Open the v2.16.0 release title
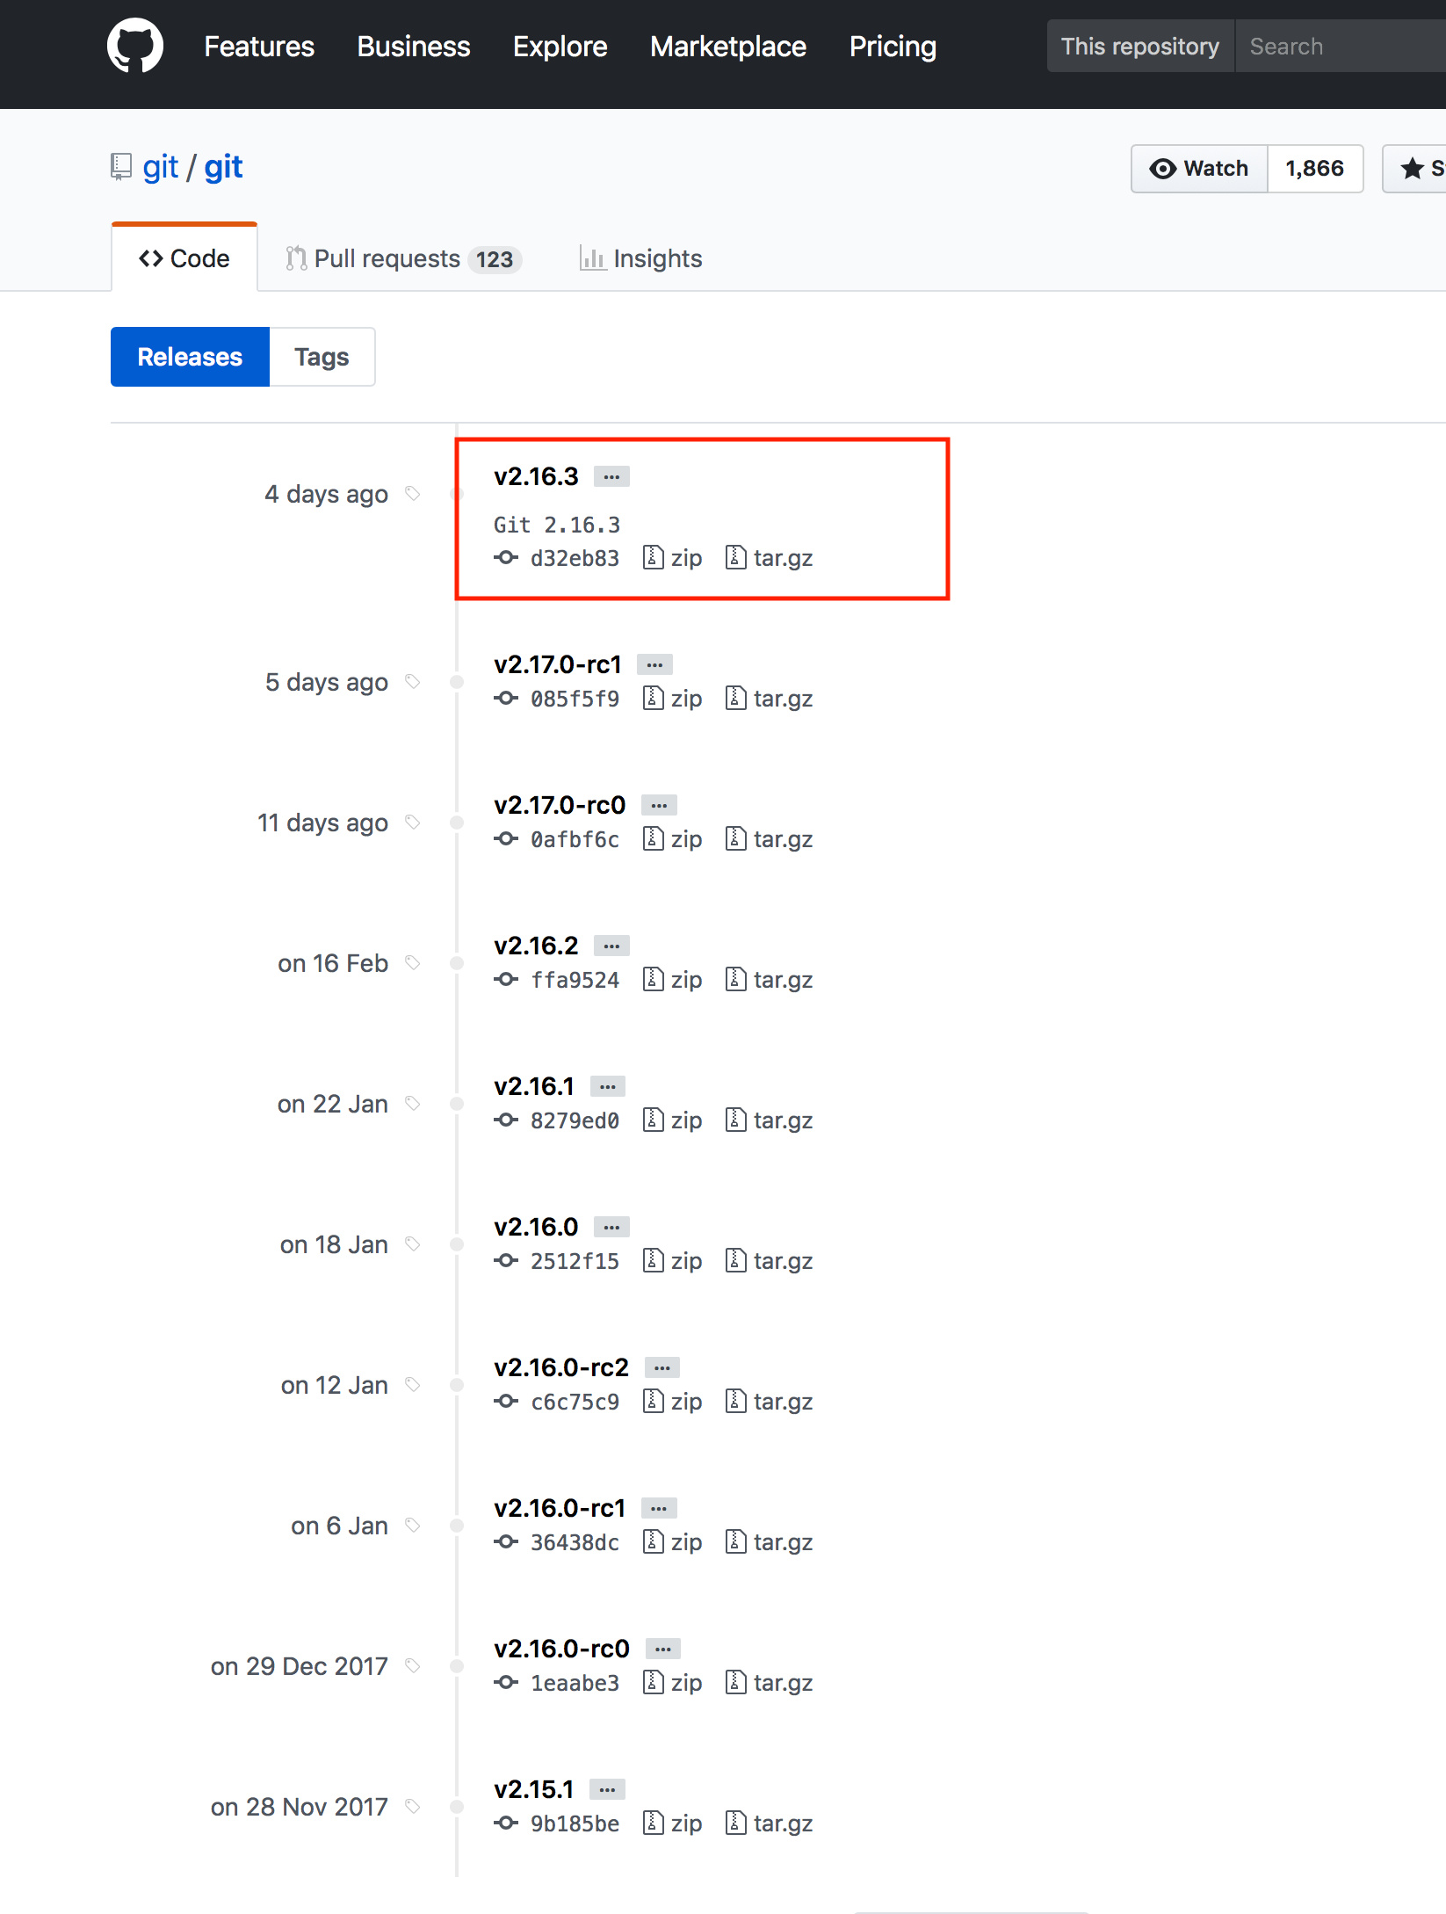Screen dimensions: 1446x1914 tap(536, 1227)
